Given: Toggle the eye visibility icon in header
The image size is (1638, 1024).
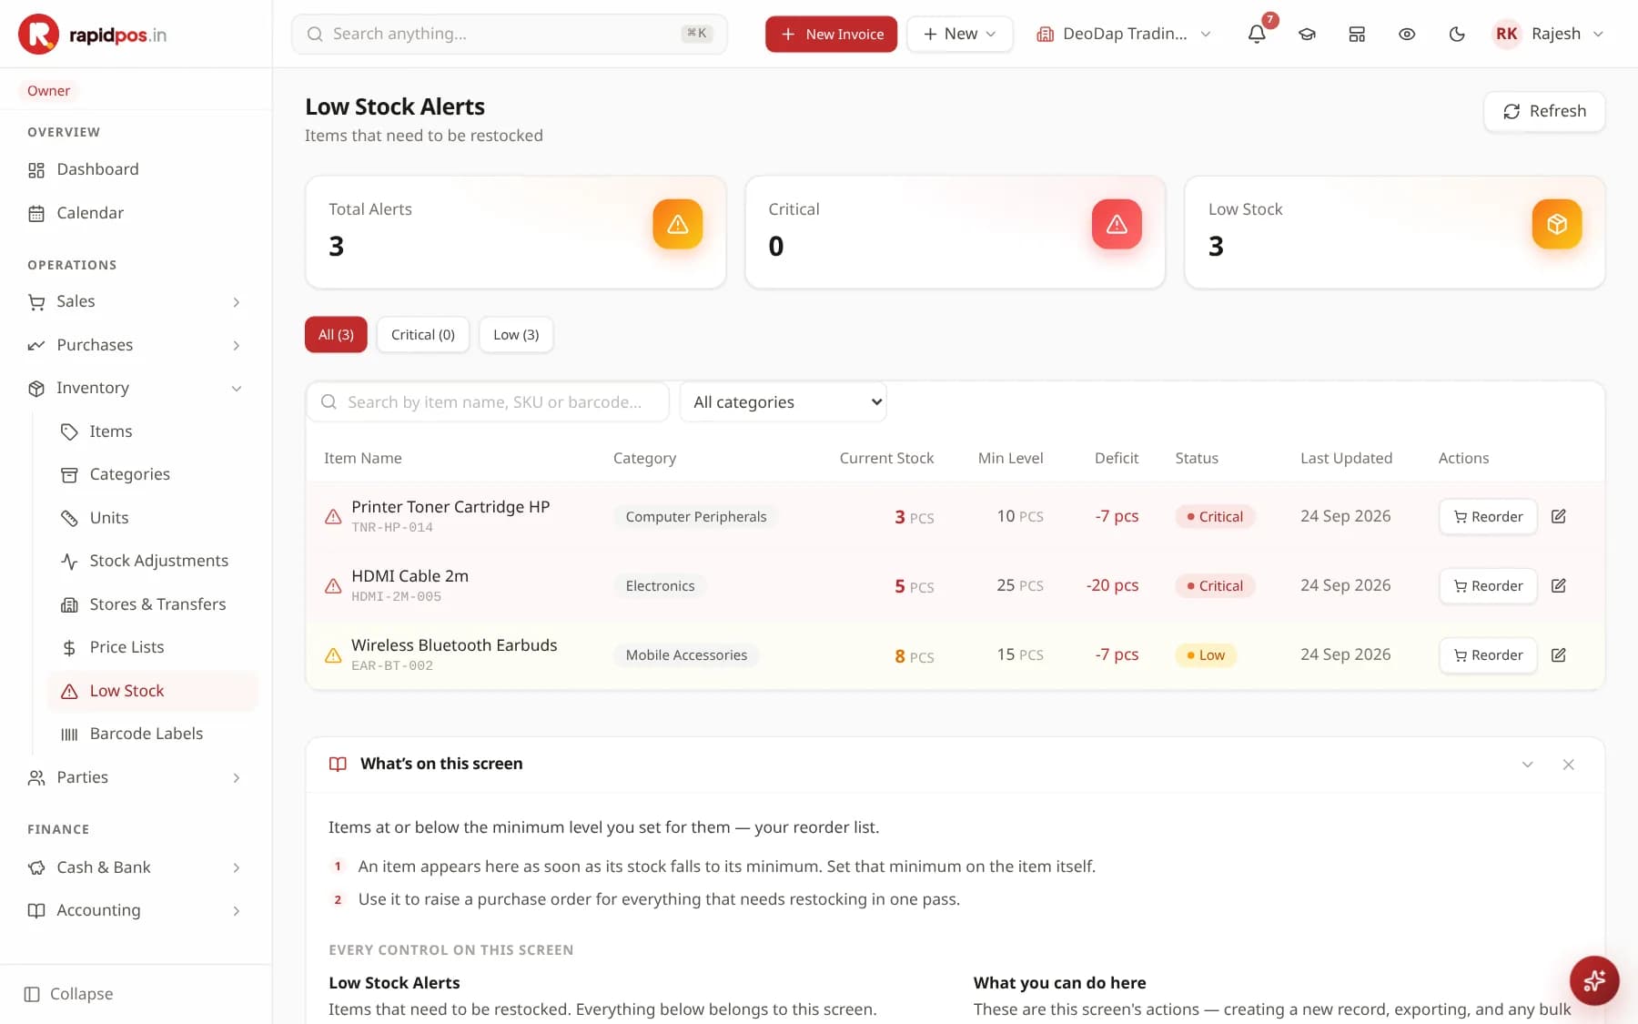Looking at the screenshot, I should click(1407, 34).
